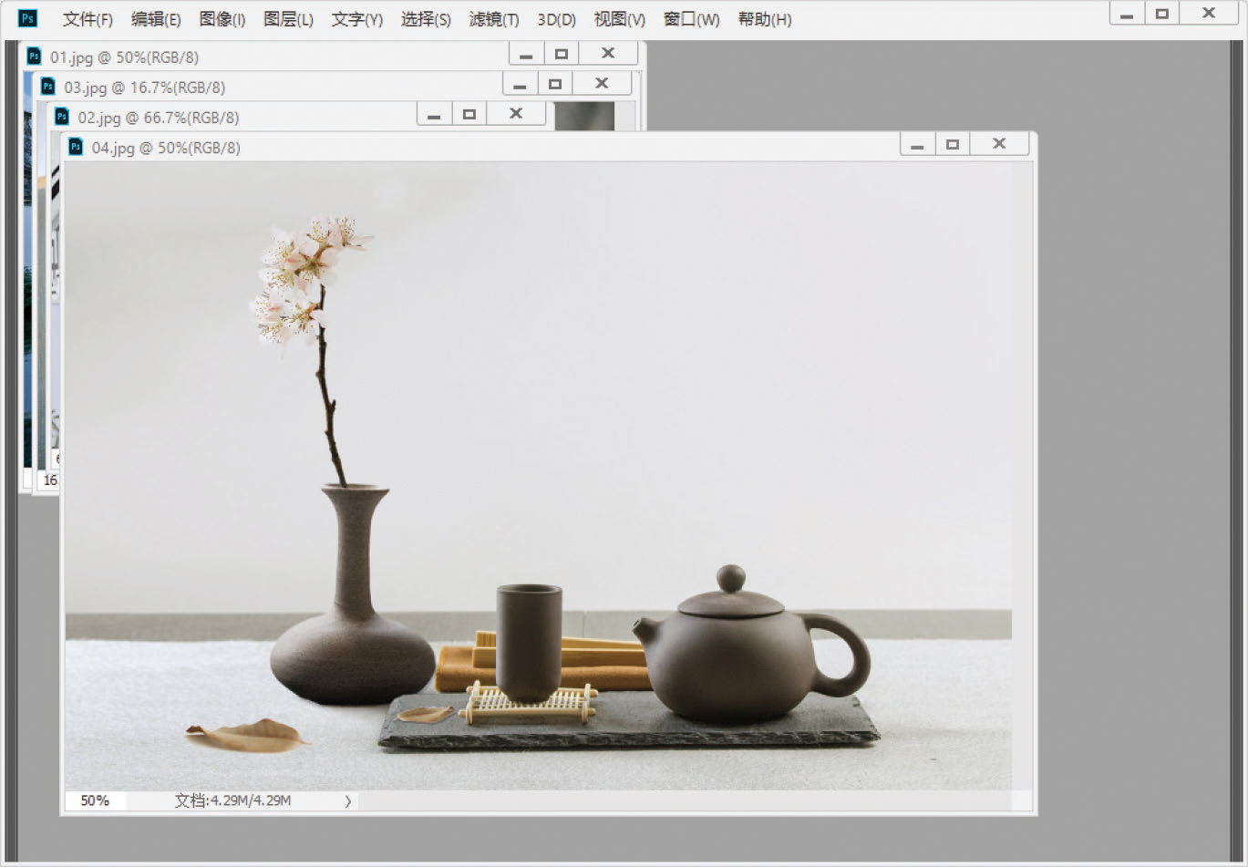
Task: Click the Ps icon of the 01.jpg window
Action: tap(35, 57)
